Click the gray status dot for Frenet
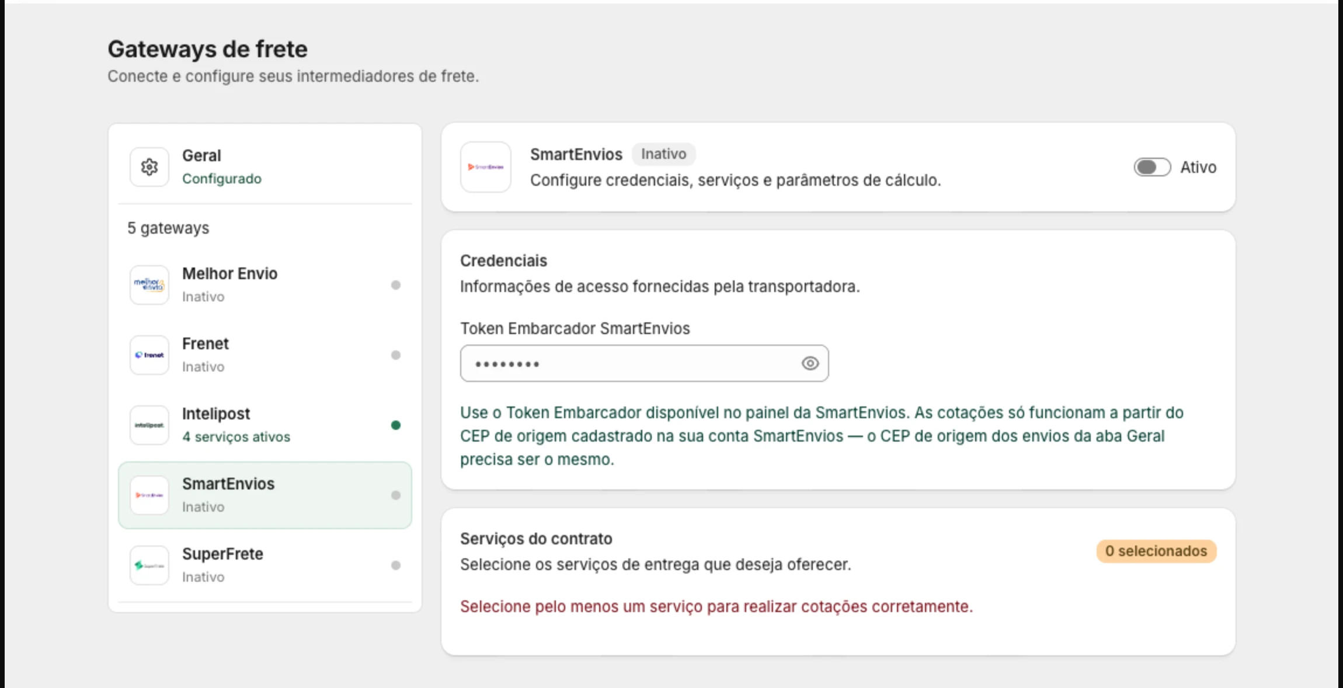The image size is (1343, 688). [396, 355]
